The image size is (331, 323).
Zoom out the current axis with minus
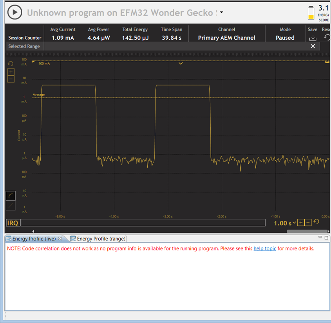(11, 79)
